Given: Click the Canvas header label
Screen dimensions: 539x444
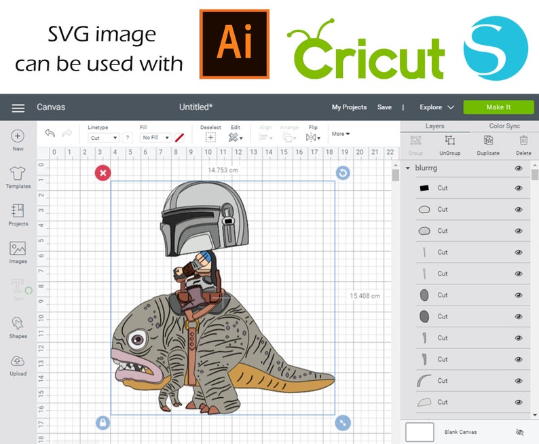Looking at the screenshot, I should (51, 107).
